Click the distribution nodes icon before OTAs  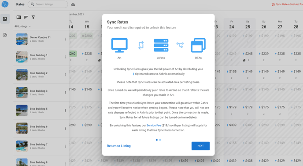pos(180,45)
